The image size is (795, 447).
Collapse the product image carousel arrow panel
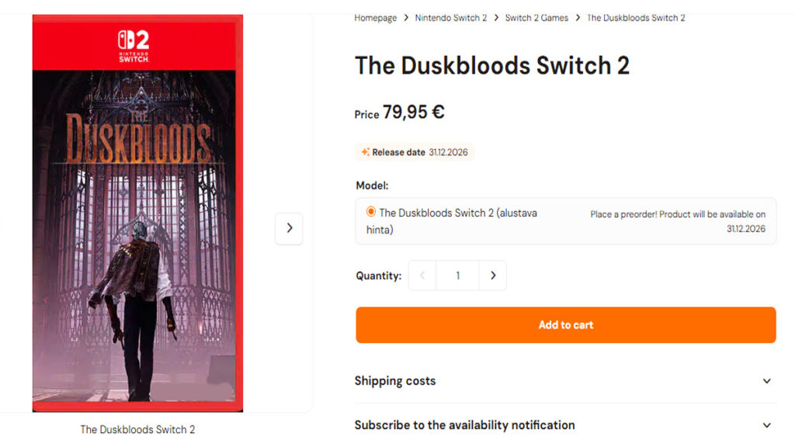289,229
